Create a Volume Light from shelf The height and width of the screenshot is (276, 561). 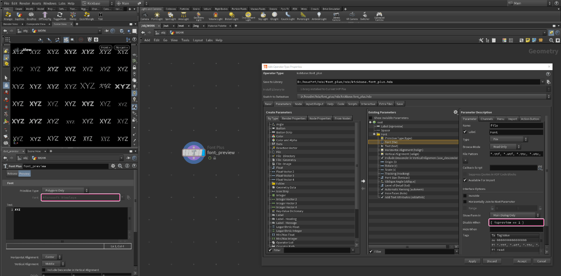click(x=216, y=16)
